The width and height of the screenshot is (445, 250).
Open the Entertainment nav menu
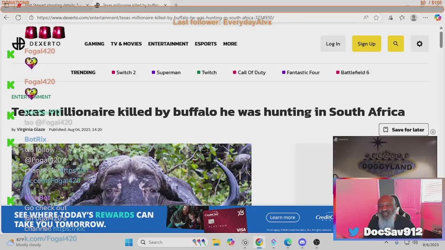(x=168, y=44)
